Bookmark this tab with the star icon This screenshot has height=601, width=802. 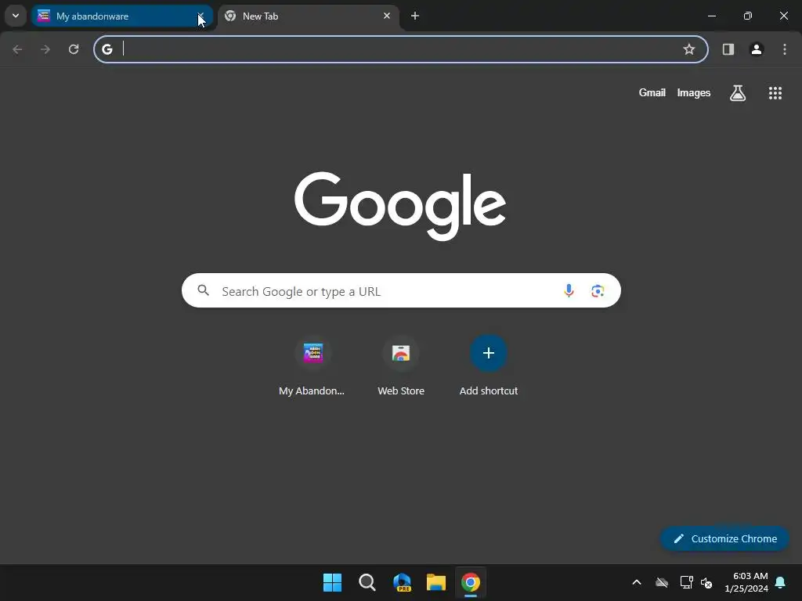click(689, 49)
